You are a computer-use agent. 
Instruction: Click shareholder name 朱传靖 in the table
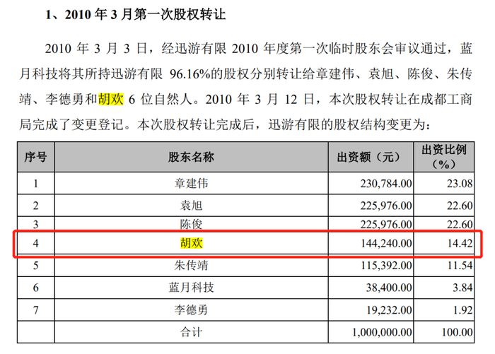point(191,266)
